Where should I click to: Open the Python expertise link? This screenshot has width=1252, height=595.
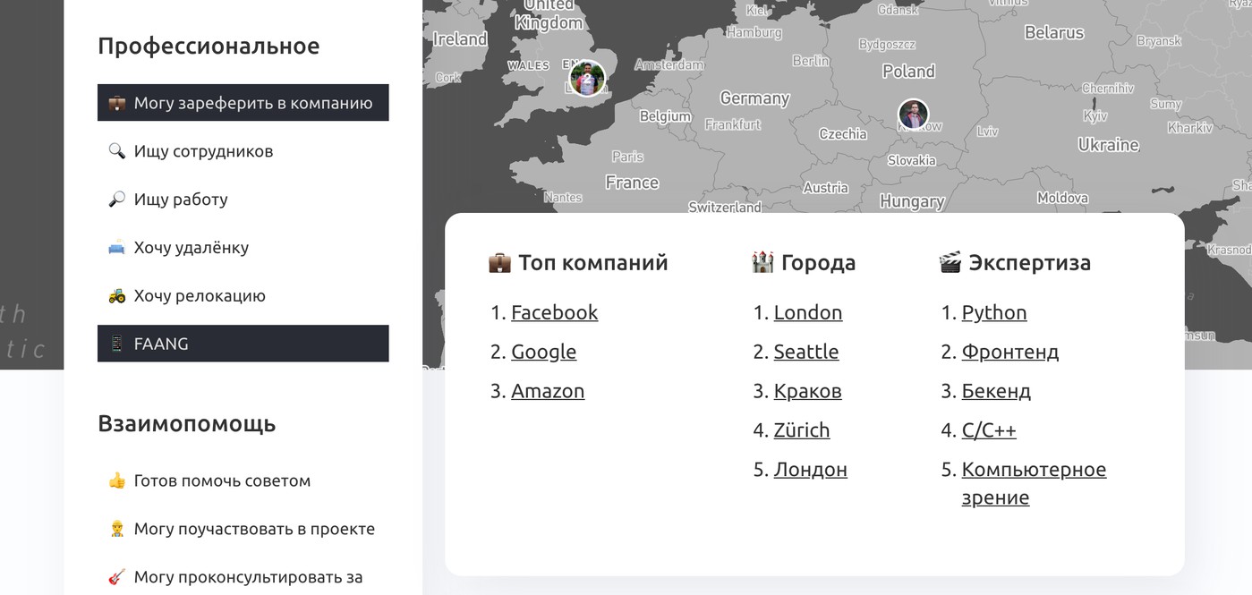pyautogui.click(x=993, y=312)
